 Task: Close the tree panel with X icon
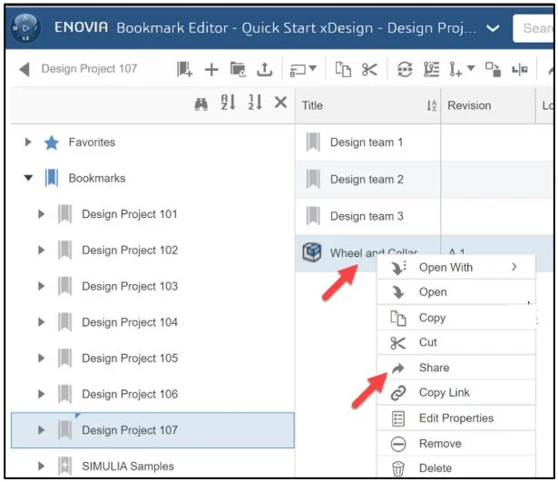coord(280,104)
